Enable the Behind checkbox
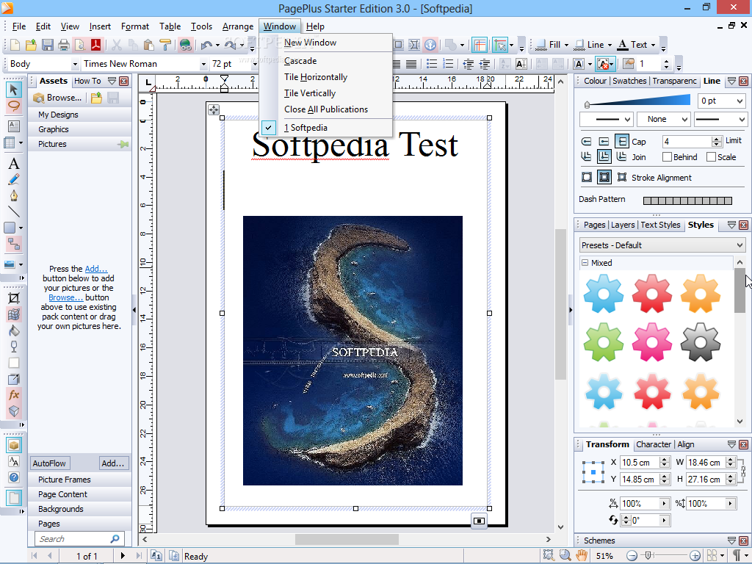The width and height of the screenshot is (752, 564). (x=667, y=157)
